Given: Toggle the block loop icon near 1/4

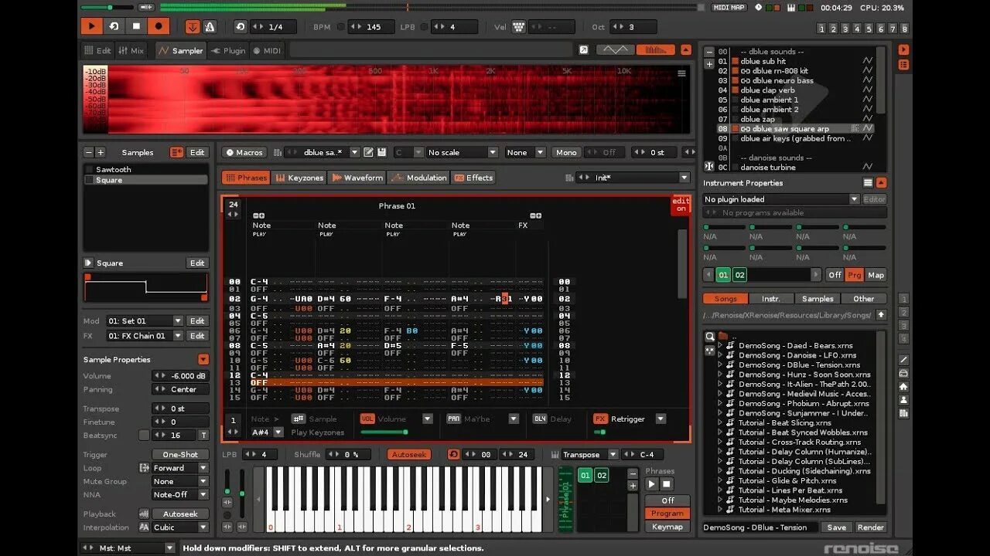Looking at the screenshot, I should pos(241,26).
